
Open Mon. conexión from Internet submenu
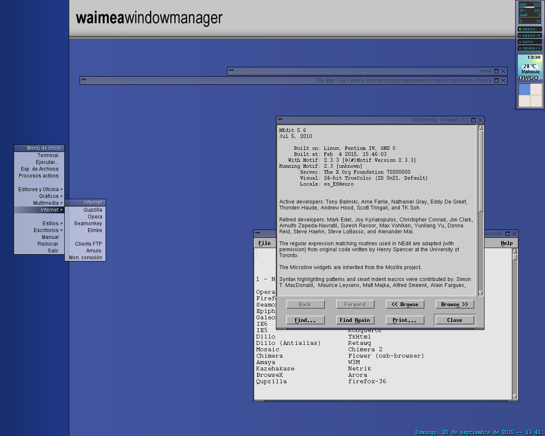[85, 258]
